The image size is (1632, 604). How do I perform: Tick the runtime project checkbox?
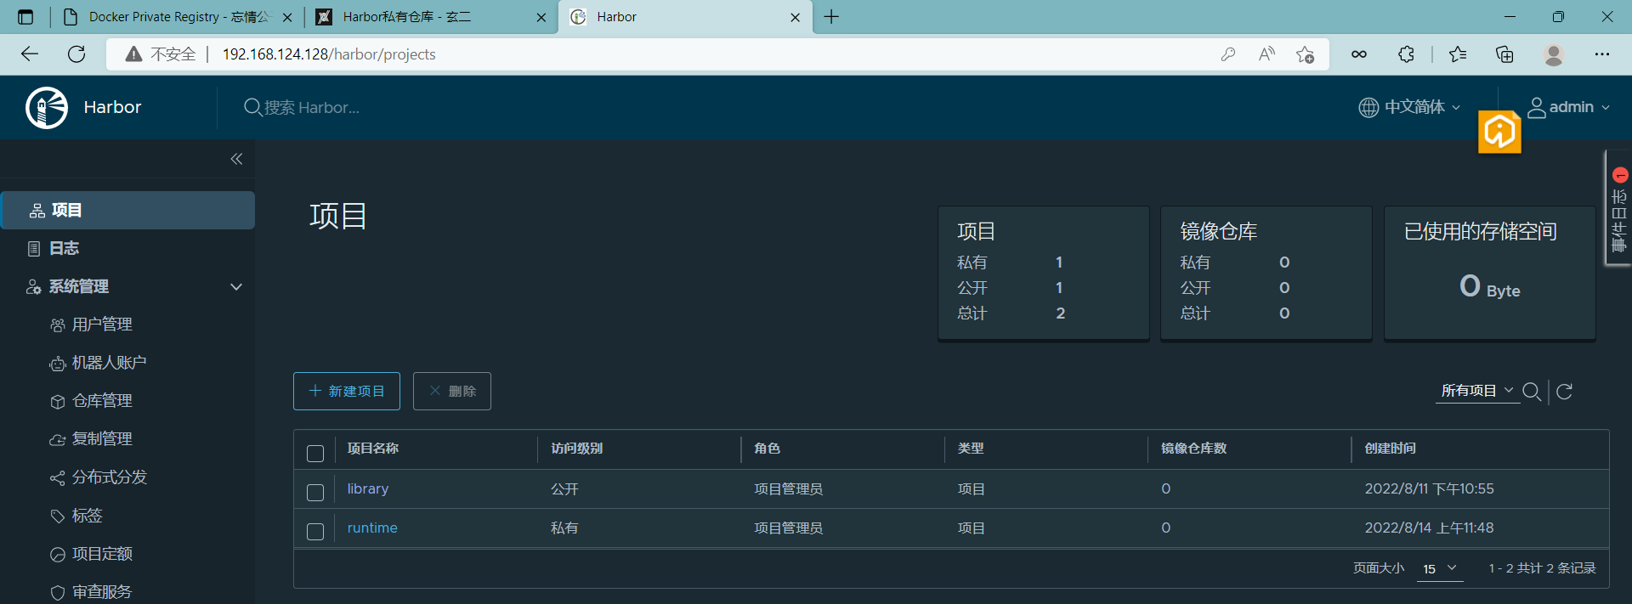(315, 532)
